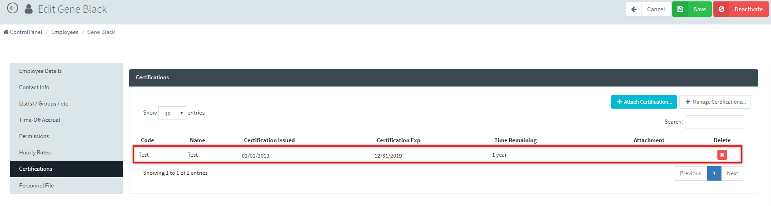Expand the Show entries dropdown
The width and height of the screenshot is (771, 206).
pyautogui.click(x=172, y=113)
